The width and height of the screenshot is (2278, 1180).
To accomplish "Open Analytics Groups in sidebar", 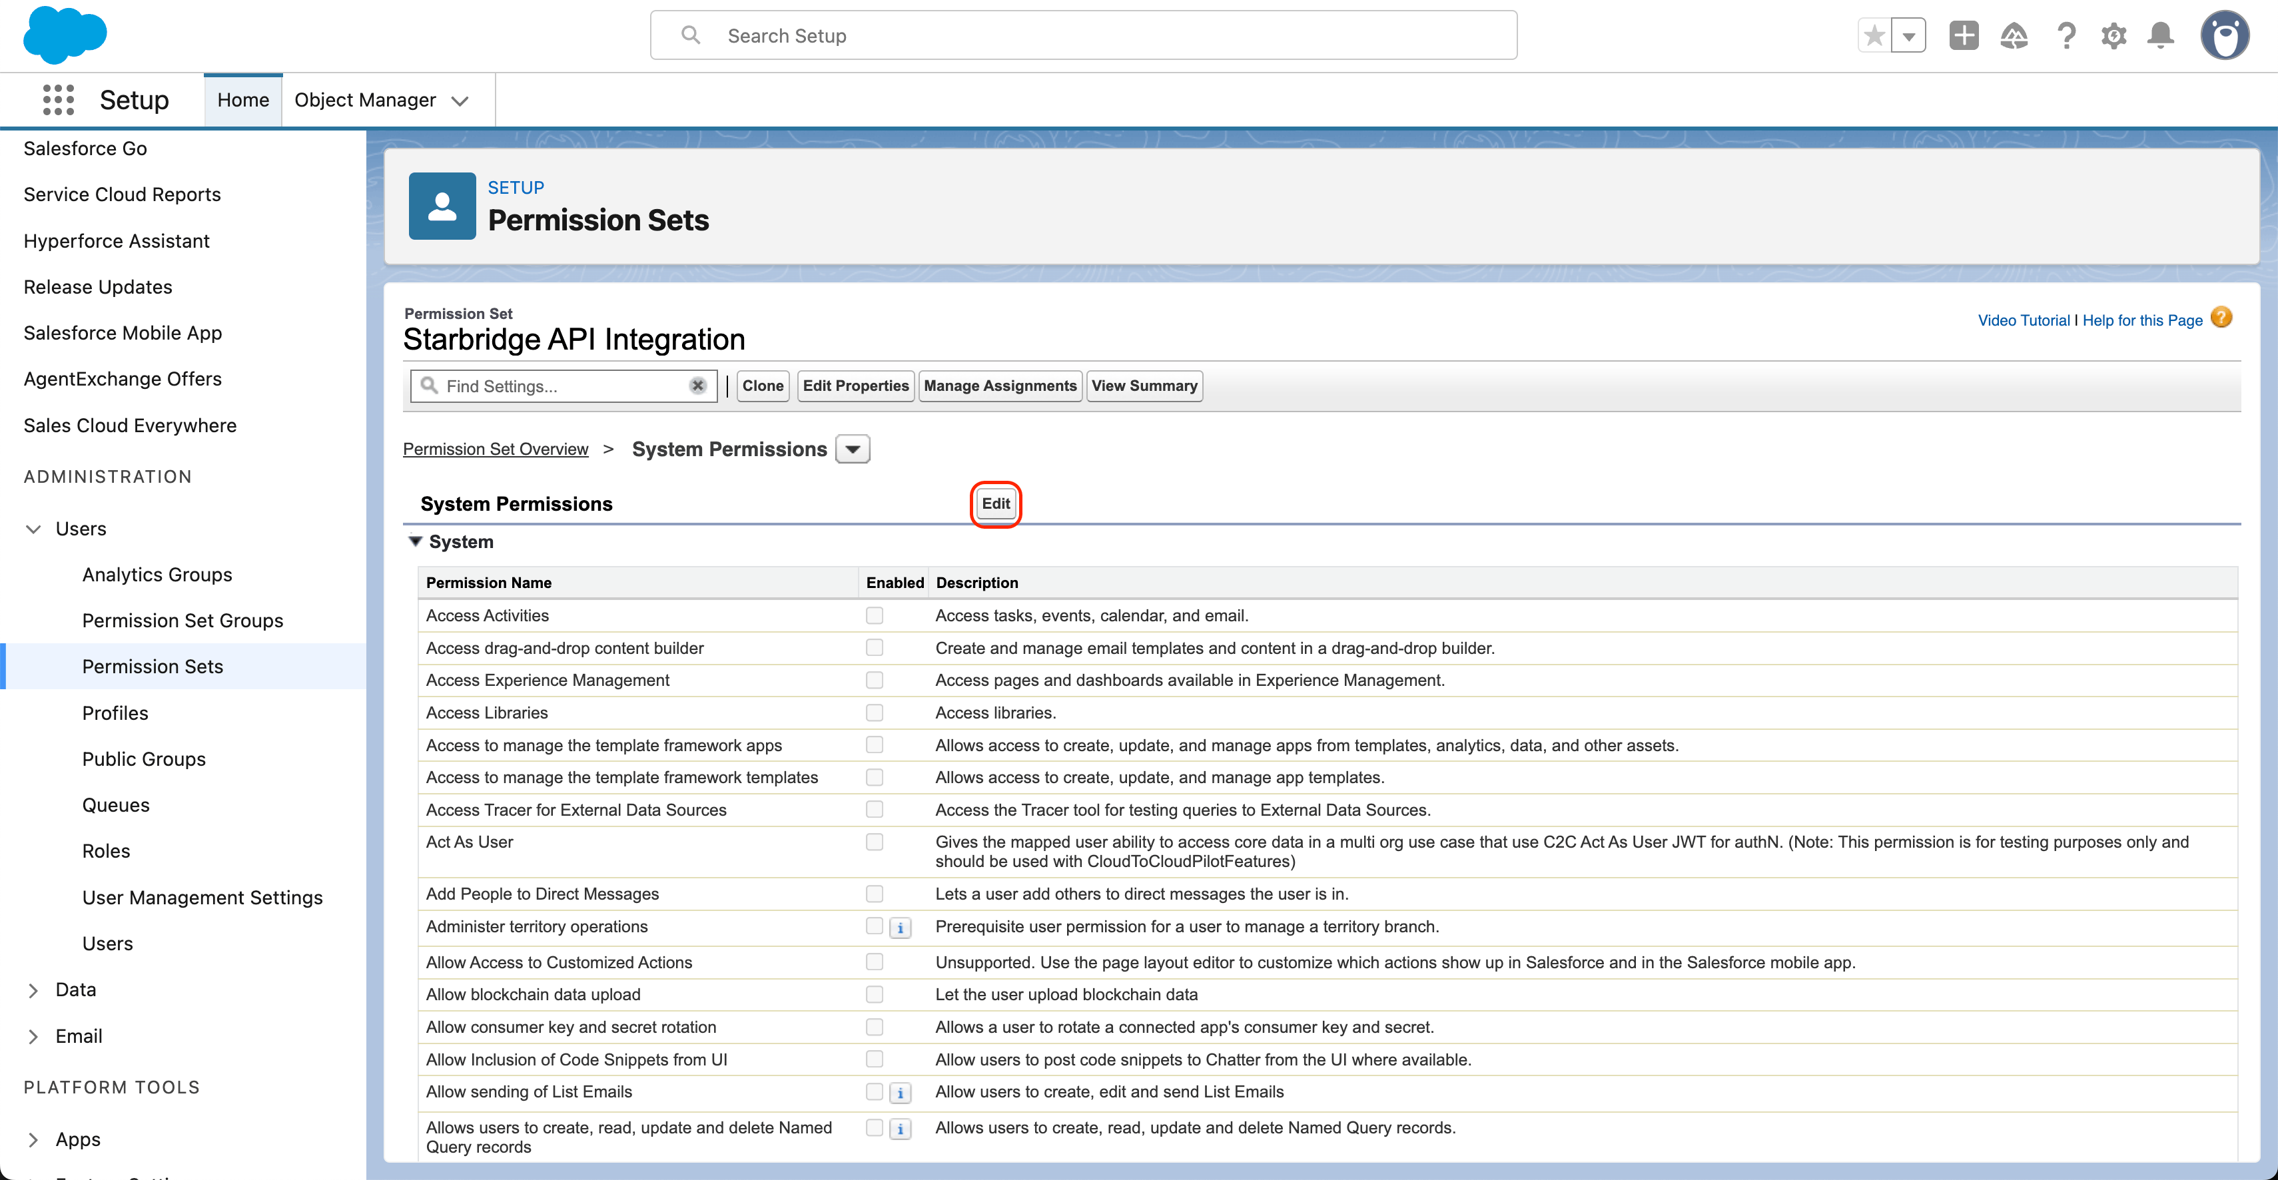I will (157, 575).
